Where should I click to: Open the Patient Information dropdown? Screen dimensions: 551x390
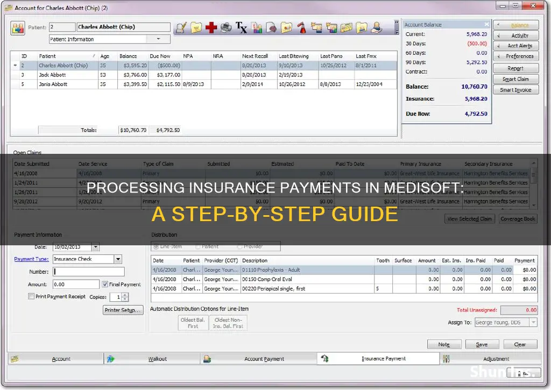(159, 39)
